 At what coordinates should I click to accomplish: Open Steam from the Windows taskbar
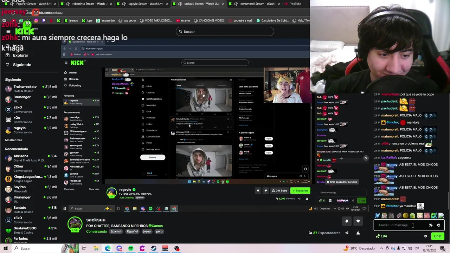pyautogui.click(x=154, y=248)
